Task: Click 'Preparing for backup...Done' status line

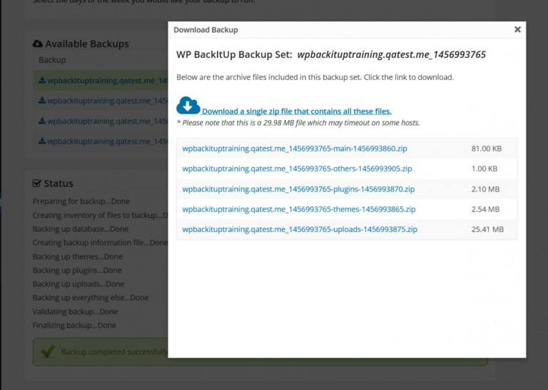Action: [81, 201]
